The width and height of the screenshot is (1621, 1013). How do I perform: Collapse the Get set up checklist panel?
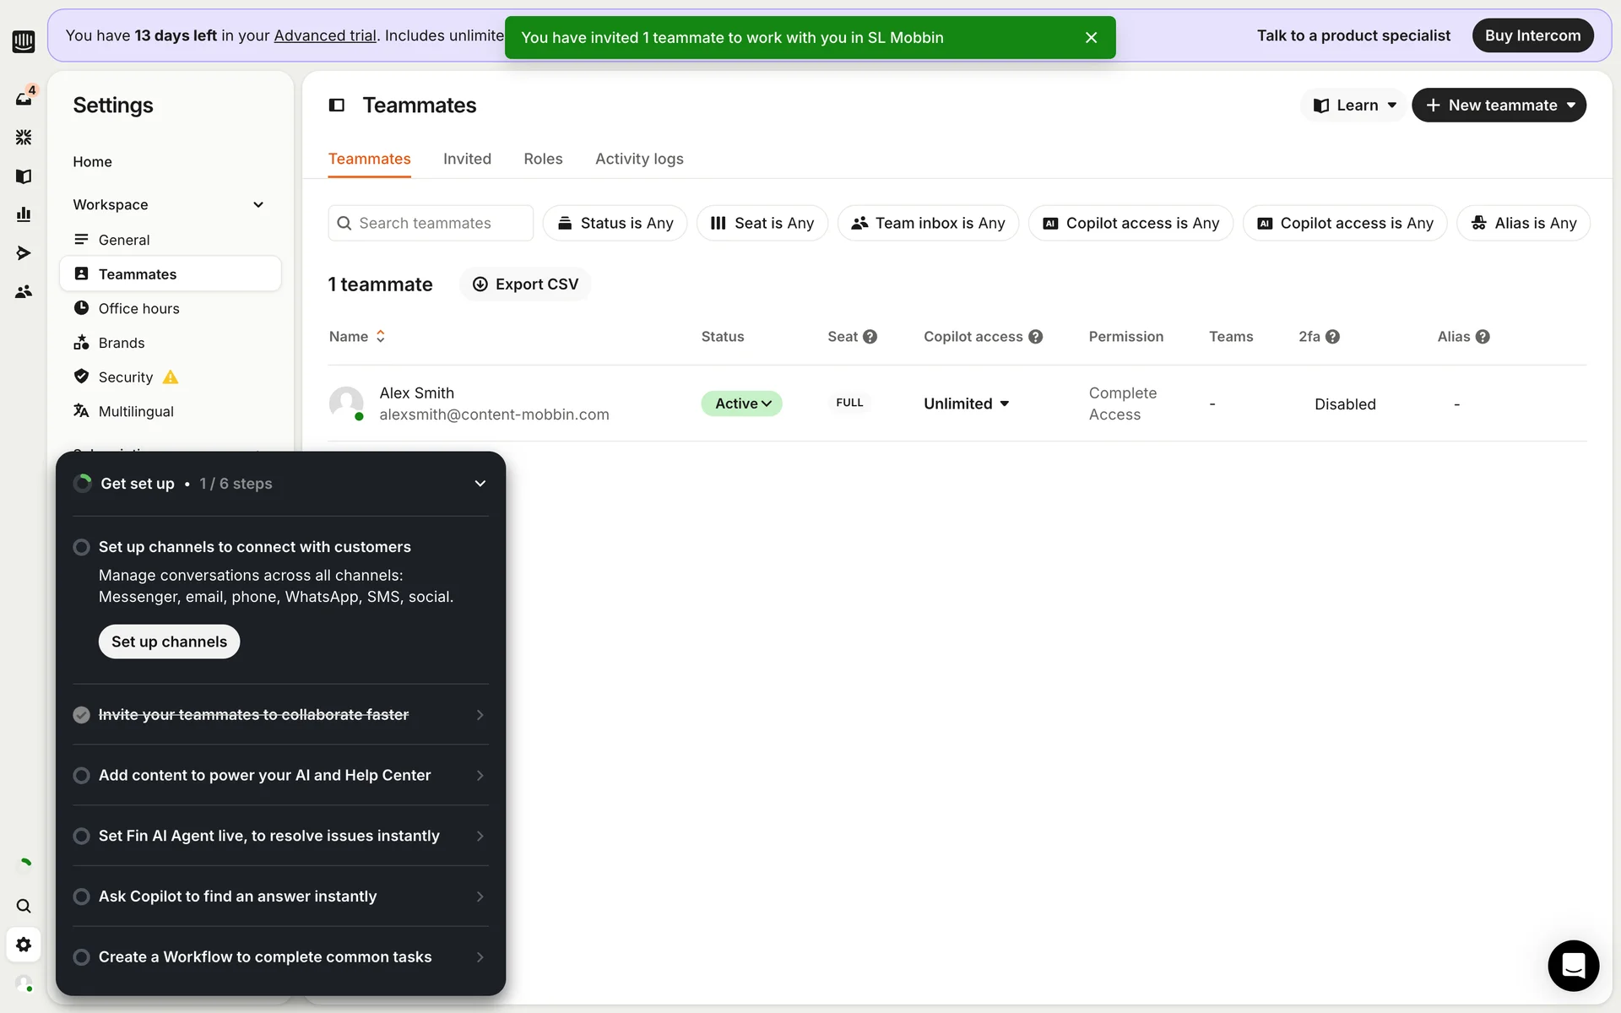(x=480, y=484)
